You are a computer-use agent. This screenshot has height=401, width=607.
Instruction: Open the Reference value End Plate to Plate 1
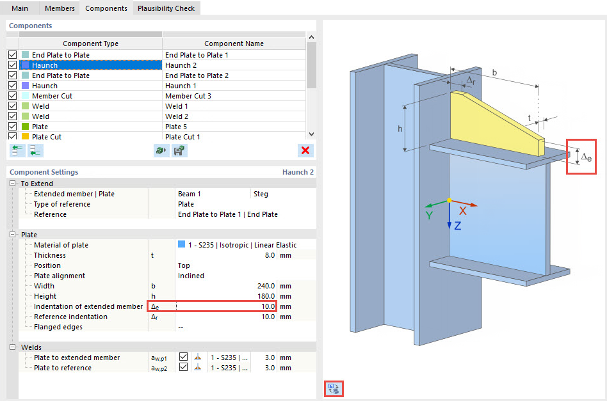245,214
